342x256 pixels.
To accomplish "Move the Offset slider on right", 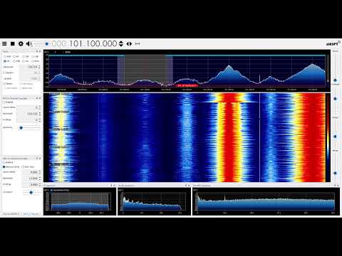I will tap(335, 173).
